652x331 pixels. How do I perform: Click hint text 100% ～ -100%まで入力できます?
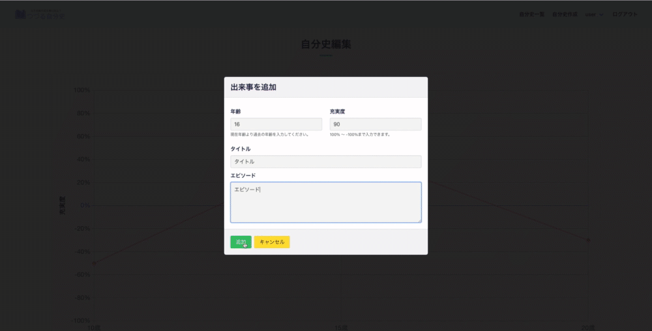coord(360,135)
